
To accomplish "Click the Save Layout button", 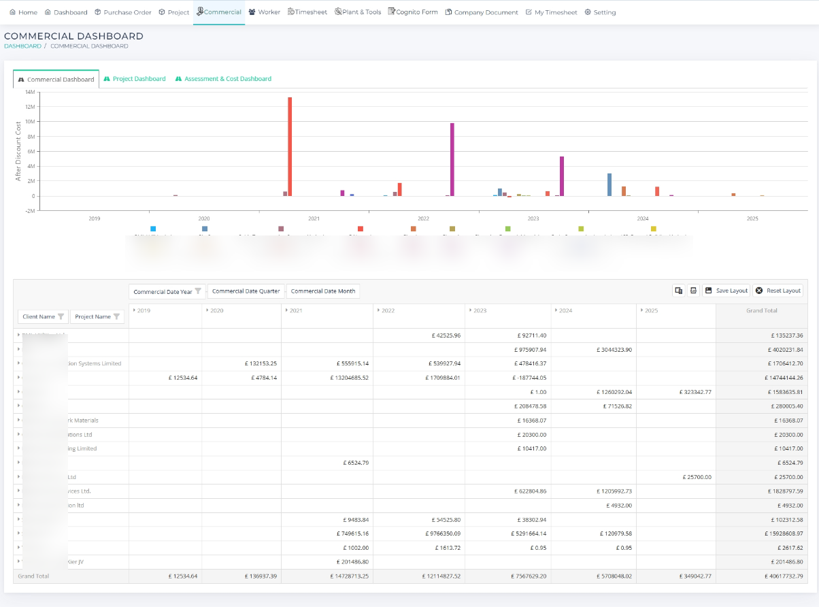I will click(x=726, y=291).
